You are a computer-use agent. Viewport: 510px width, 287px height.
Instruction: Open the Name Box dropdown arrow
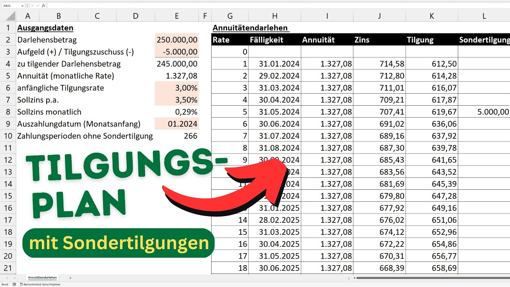(22, 6)
